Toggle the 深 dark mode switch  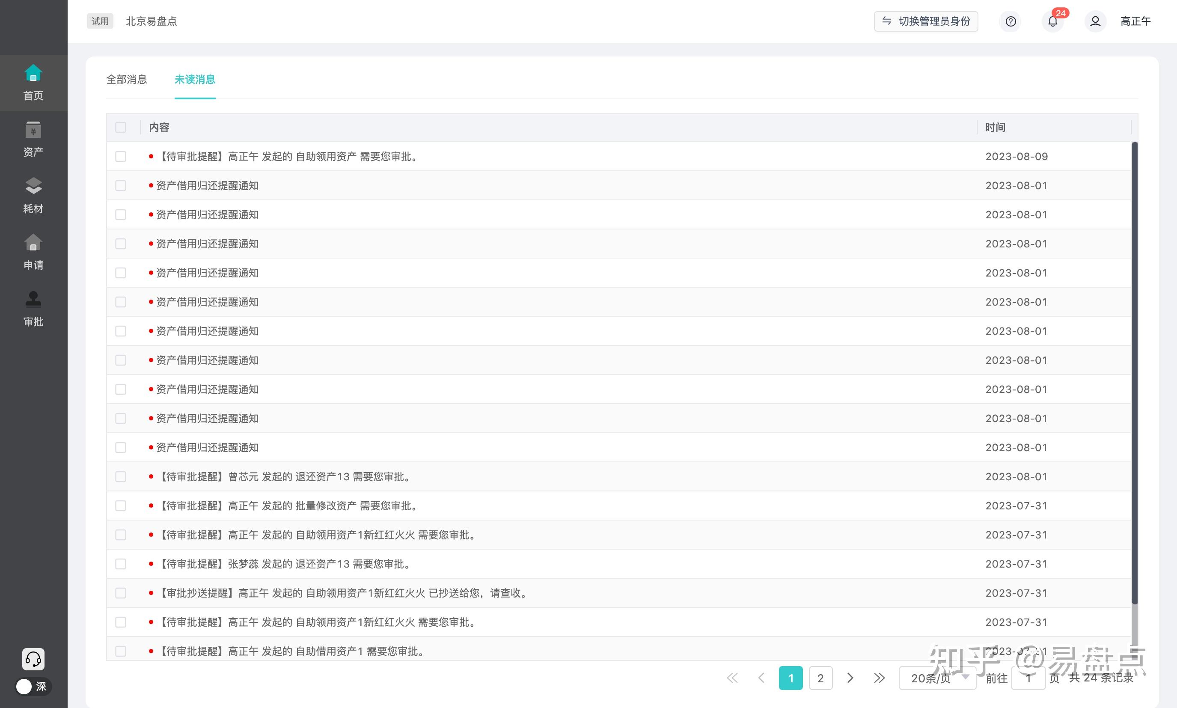coord(33,687)
